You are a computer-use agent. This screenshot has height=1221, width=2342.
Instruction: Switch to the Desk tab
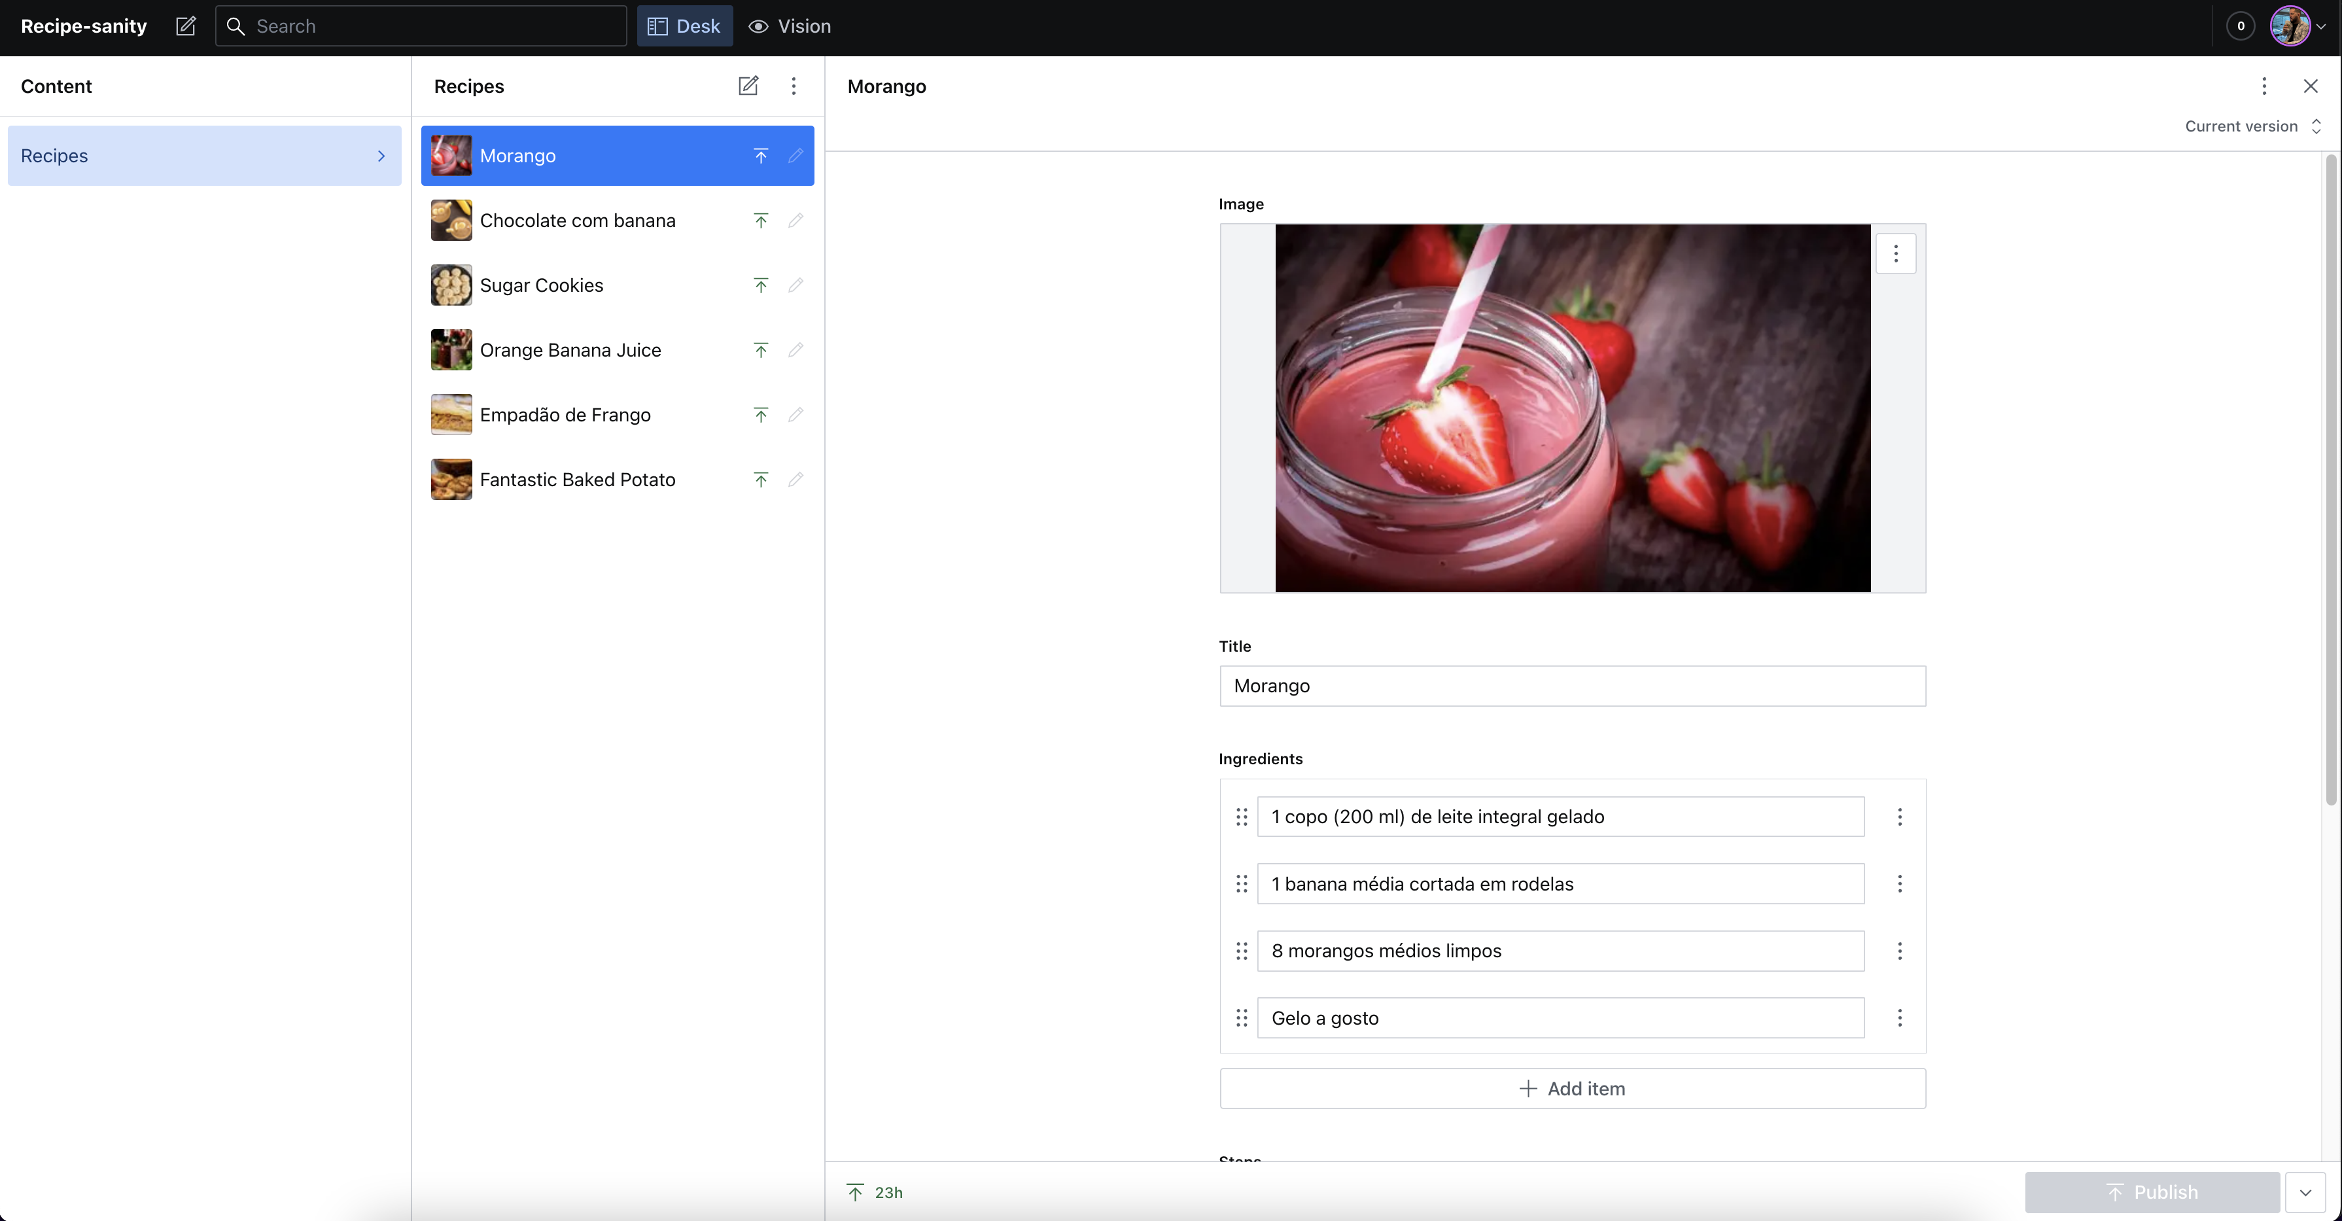pyautogui.click(x=684, y=26)
